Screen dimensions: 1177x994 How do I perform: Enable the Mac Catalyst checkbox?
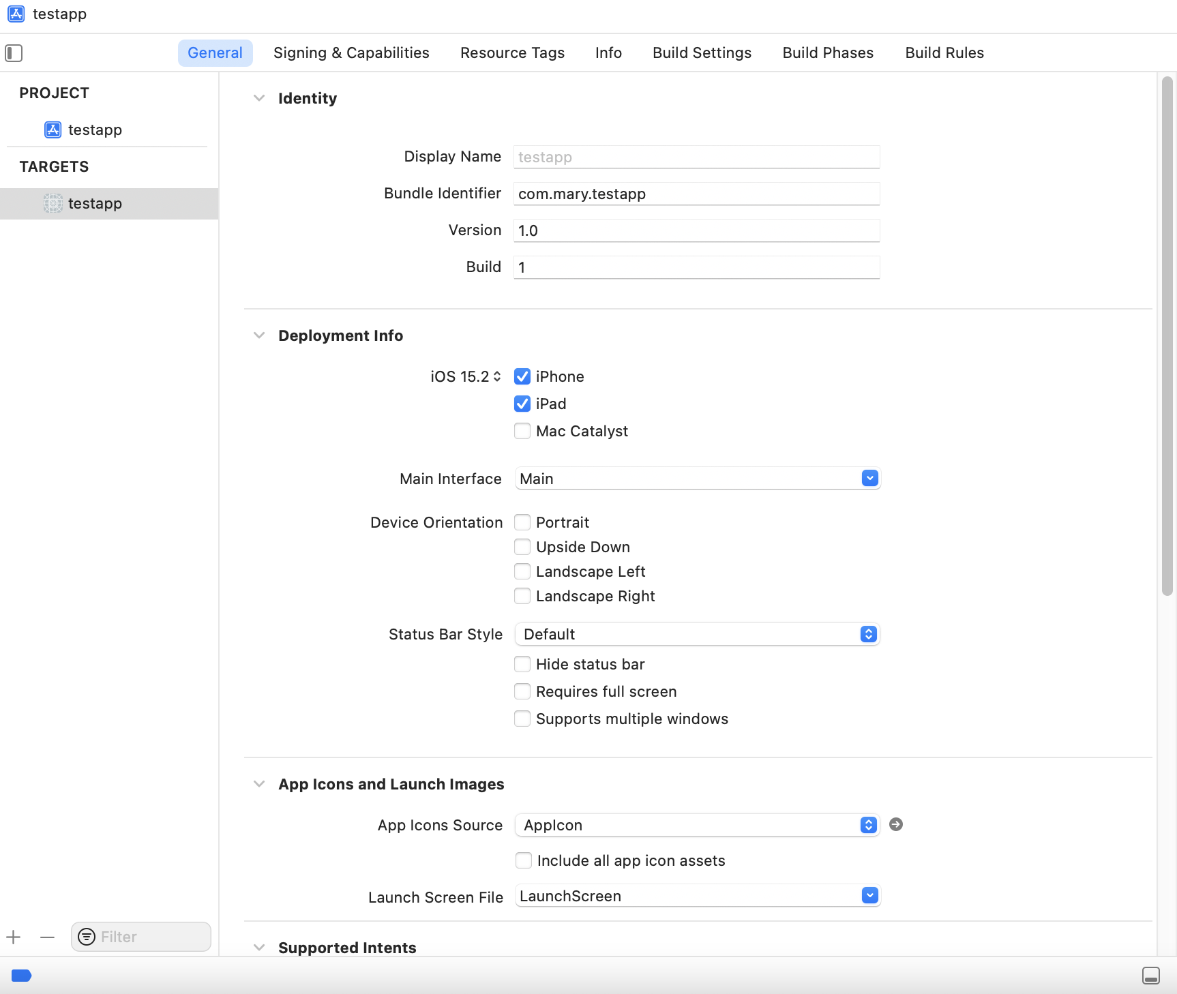(522, 431)
